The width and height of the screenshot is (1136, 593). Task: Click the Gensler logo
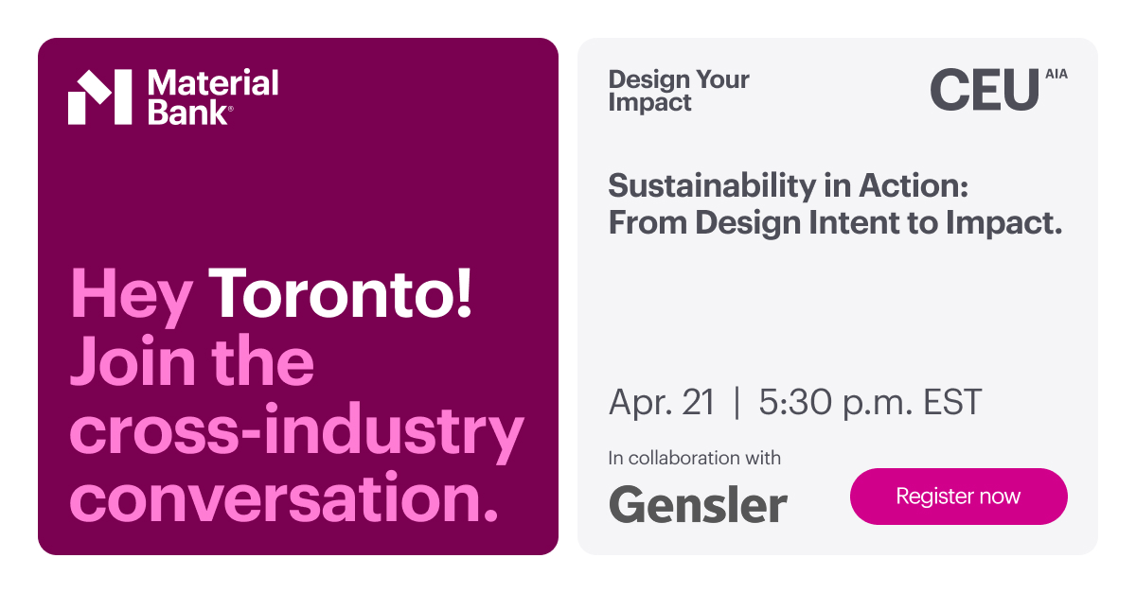point(698,504)
